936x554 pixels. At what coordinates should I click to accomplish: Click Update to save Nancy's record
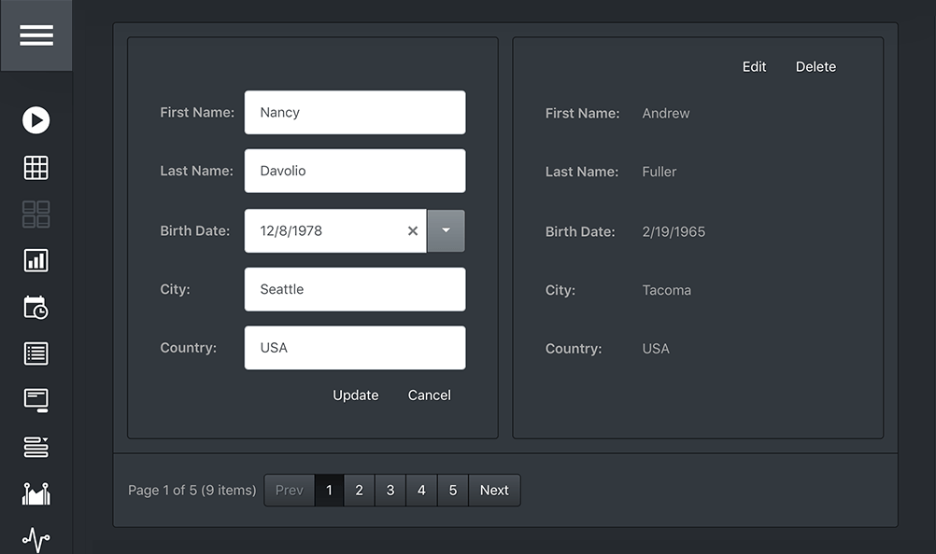click(x=355, y=395)
